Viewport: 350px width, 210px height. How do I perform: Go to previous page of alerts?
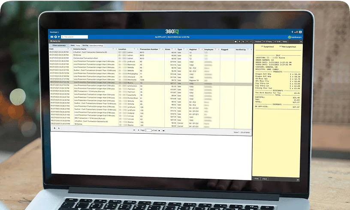138,130
